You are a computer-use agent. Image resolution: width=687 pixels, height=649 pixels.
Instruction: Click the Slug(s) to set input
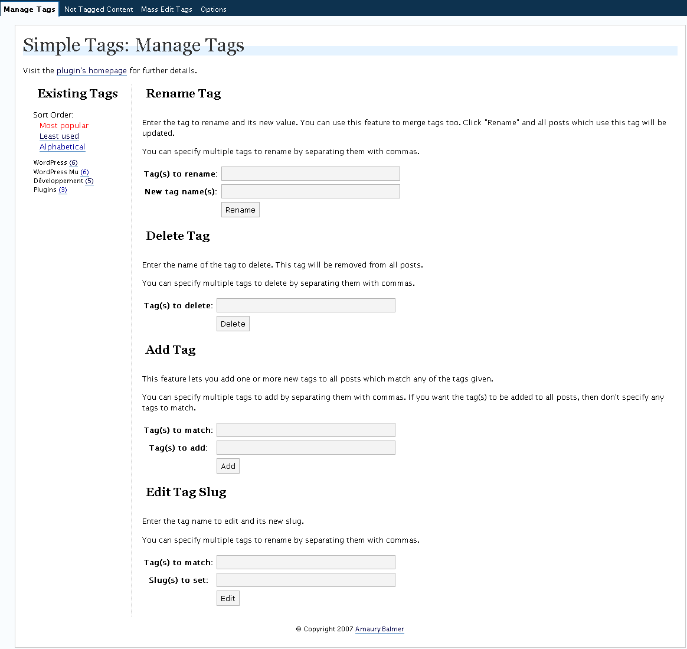click(x=306, y=580)
